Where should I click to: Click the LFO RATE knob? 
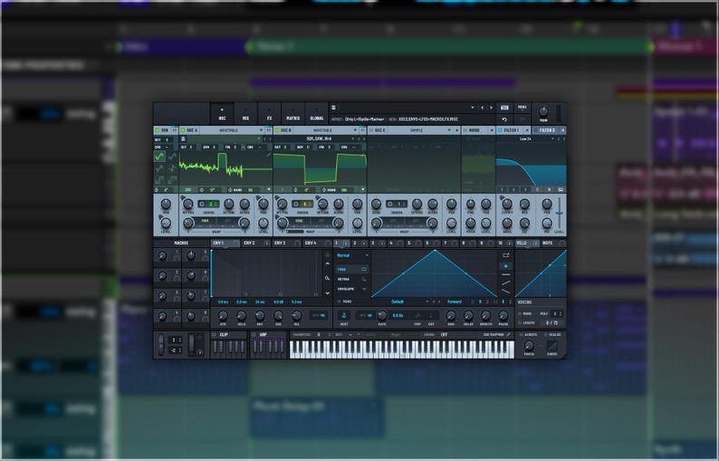[381, 315]
